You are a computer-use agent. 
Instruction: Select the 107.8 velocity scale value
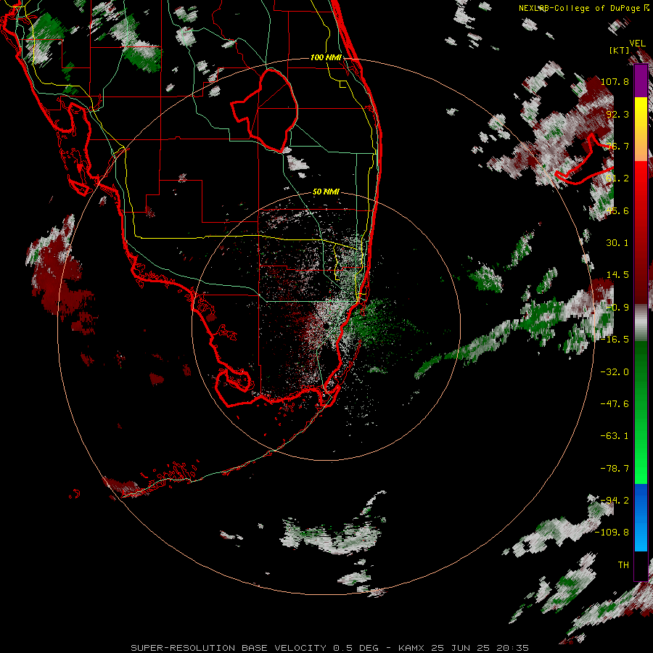pos(615,81)
